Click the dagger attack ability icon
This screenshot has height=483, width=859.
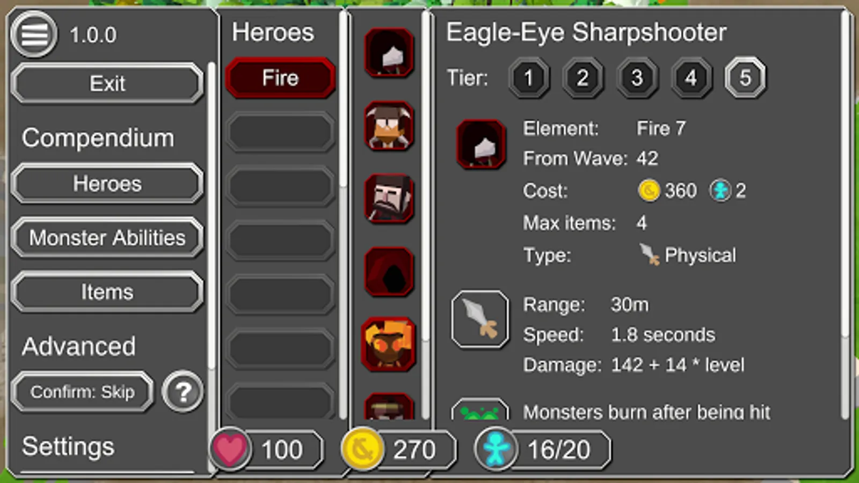tap(480, 319)
